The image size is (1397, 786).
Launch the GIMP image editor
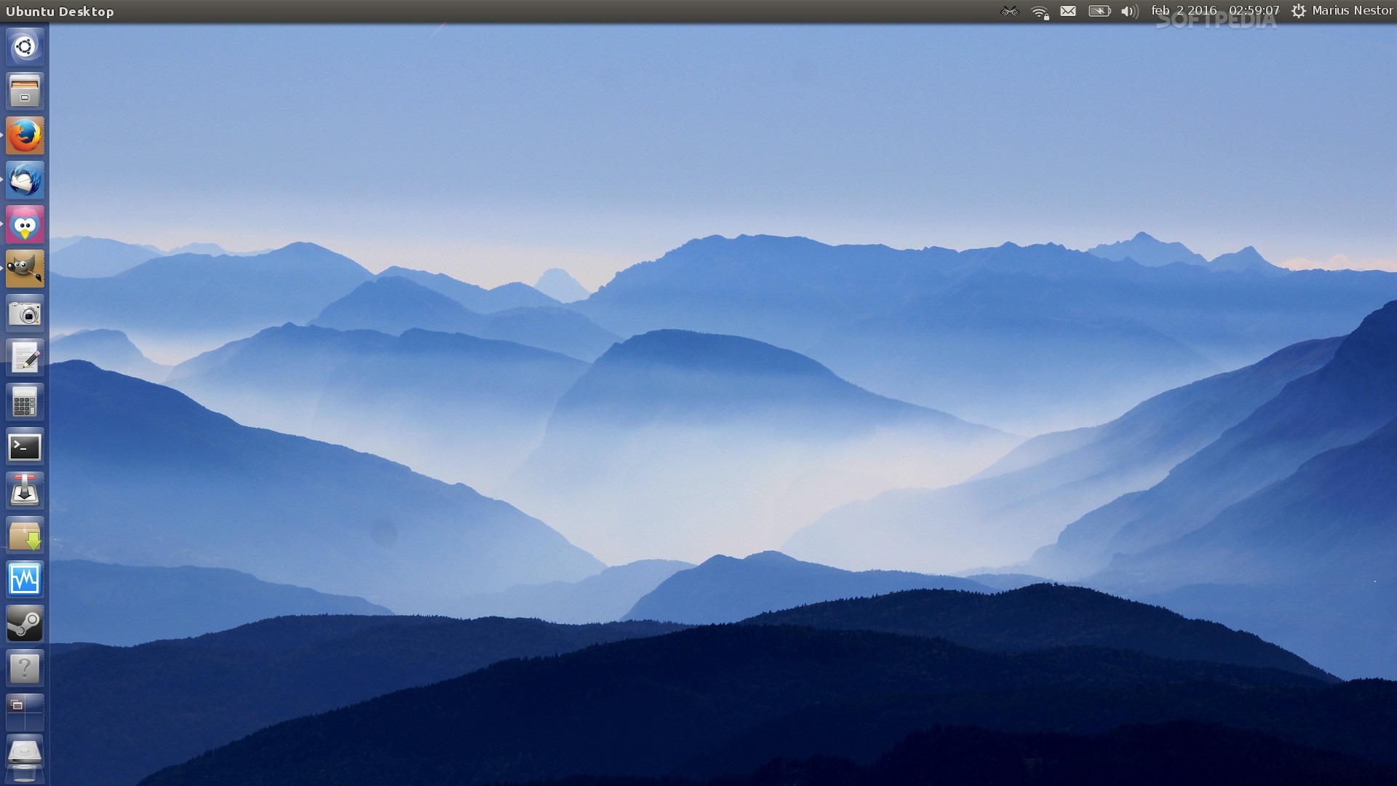coord(25,269)
